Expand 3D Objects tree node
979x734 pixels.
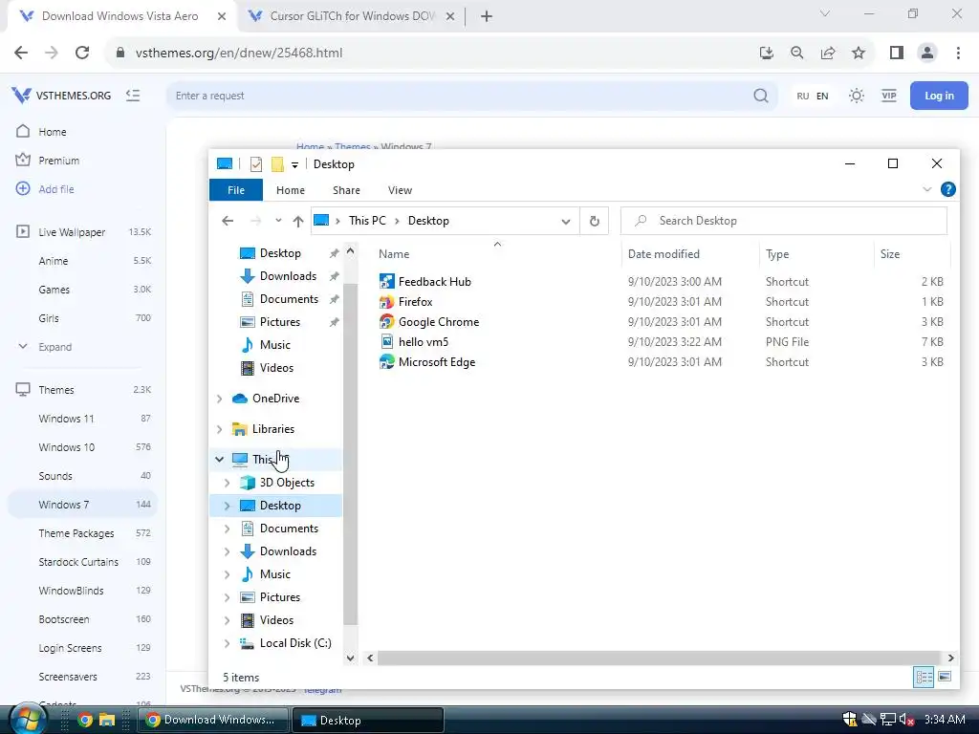tap(227, 483)
